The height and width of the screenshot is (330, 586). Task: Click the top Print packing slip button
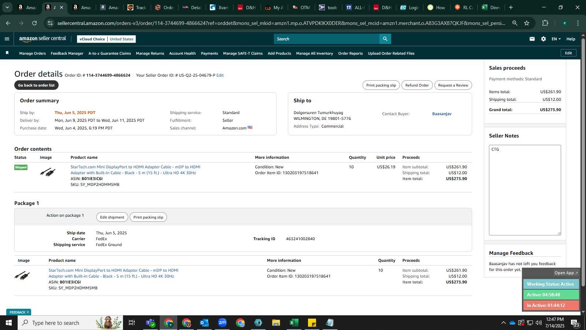click(x=381, y=85)
